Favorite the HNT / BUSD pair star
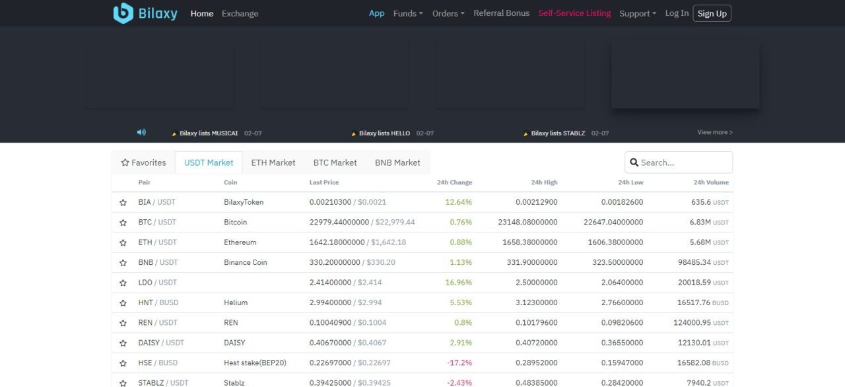 click(x=123, y=303)
